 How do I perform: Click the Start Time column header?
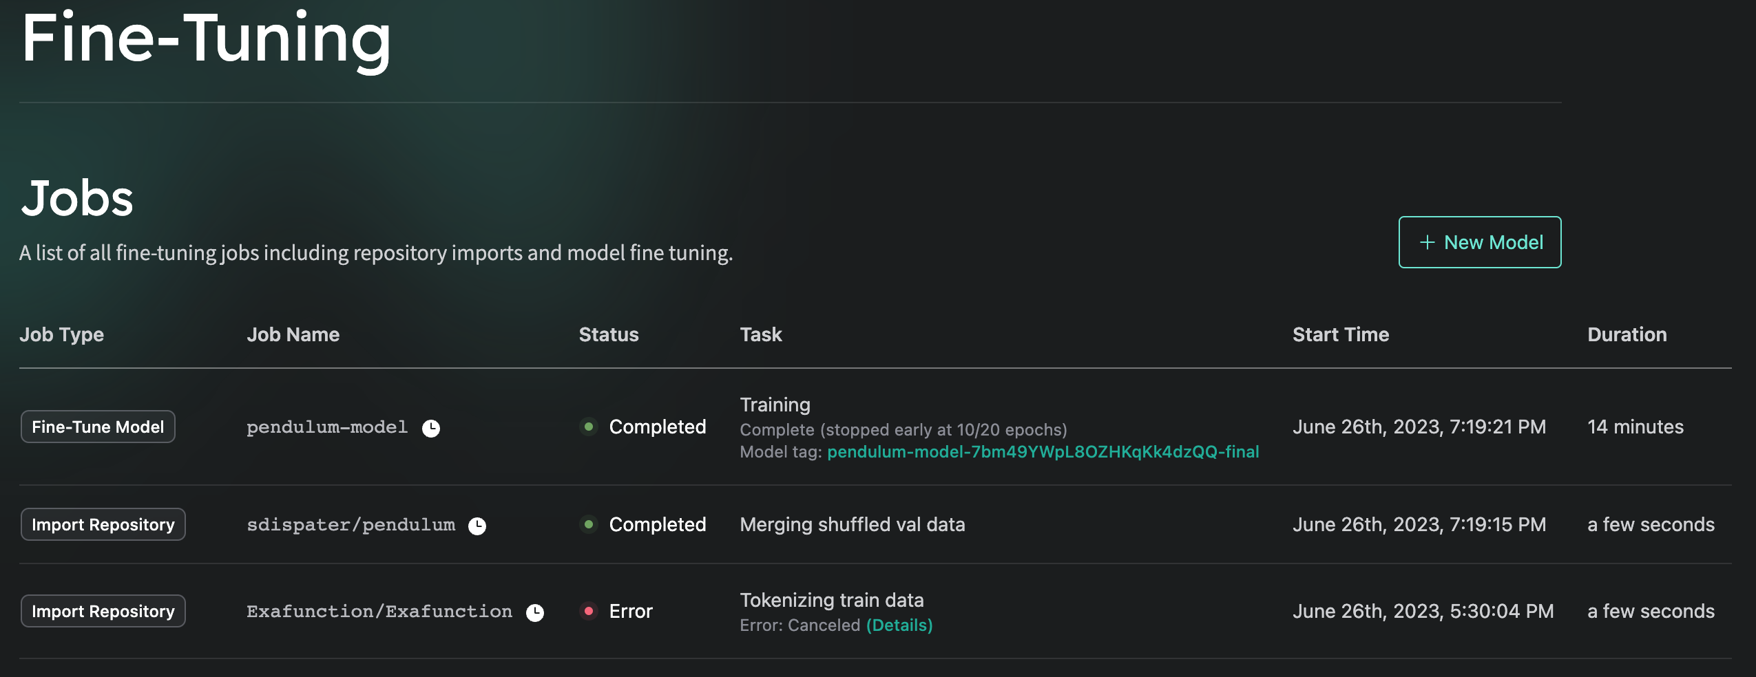pyautogui.click(x=1341, y=334)
